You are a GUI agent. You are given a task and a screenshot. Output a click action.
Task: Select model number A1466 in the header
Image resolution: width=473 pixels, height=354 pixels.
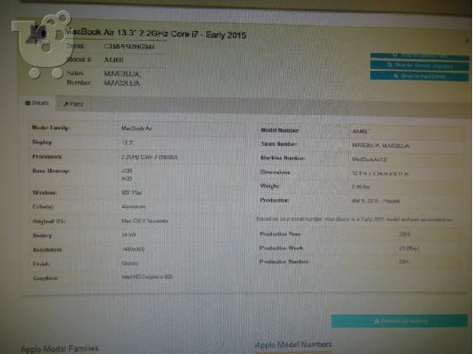coord(113,60)
